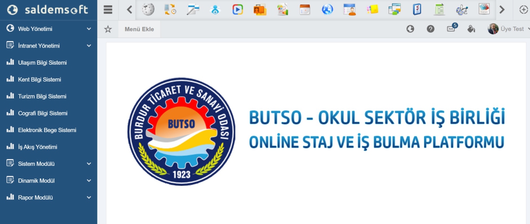Click the star favorites icon
Viewport: 530px width, 224px height.
point(108,29)
